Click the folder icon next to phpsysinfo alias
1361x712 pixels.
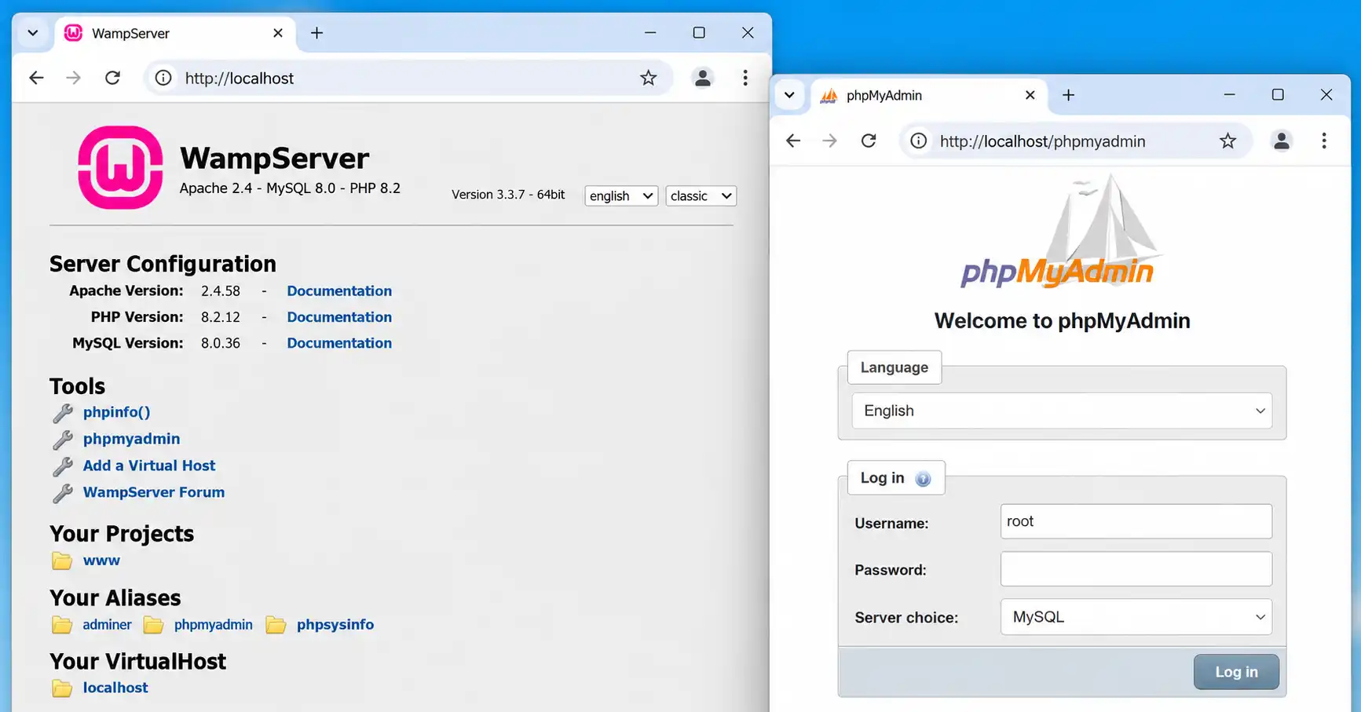click(276, 625)
